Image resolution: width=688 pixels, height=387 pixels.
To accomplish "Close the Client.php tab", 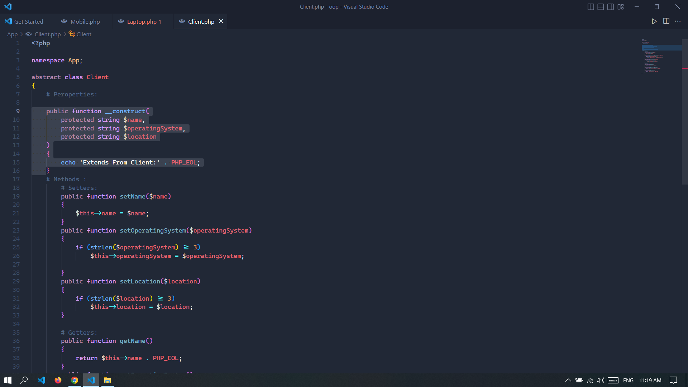I will click(221, 21).
